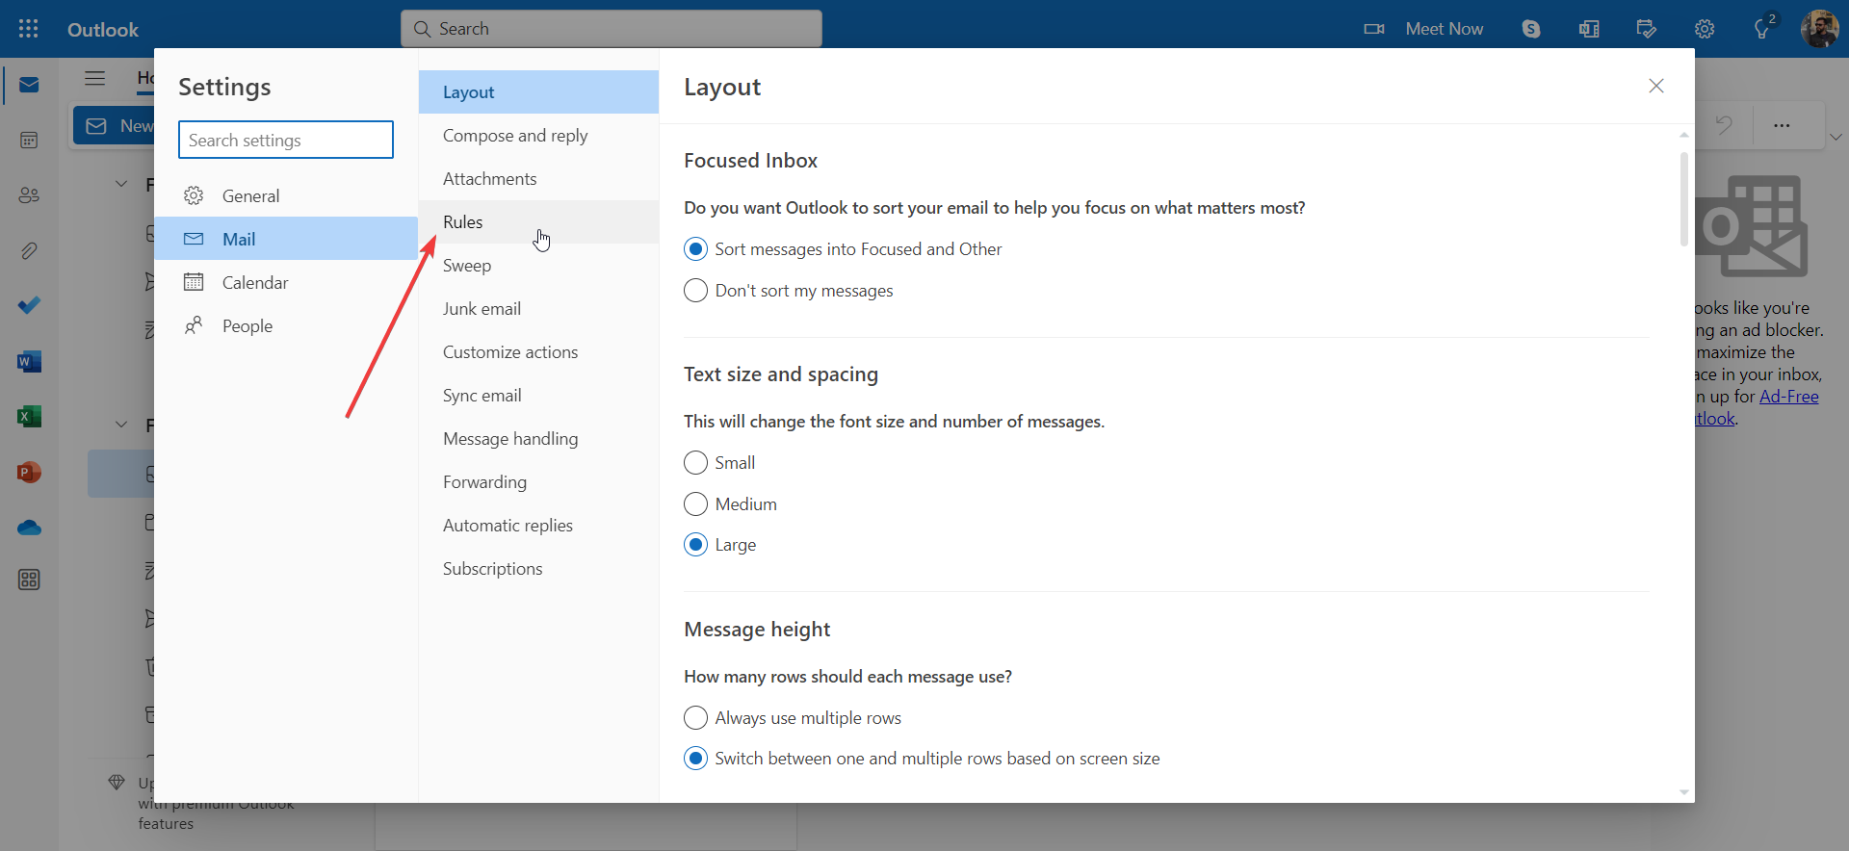Select Always use multiple rows
The height and width of the screenshot is (851, 1849).
[x=695, y=718]
